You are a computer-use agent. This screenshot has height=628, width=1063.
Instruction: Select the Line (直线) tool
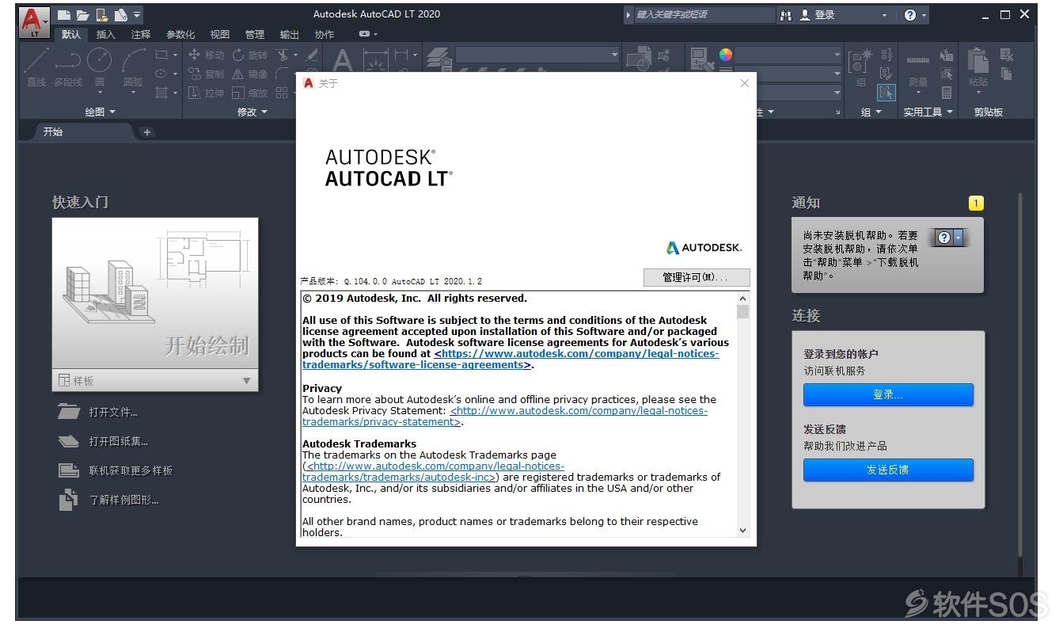[x=36, y=67]
